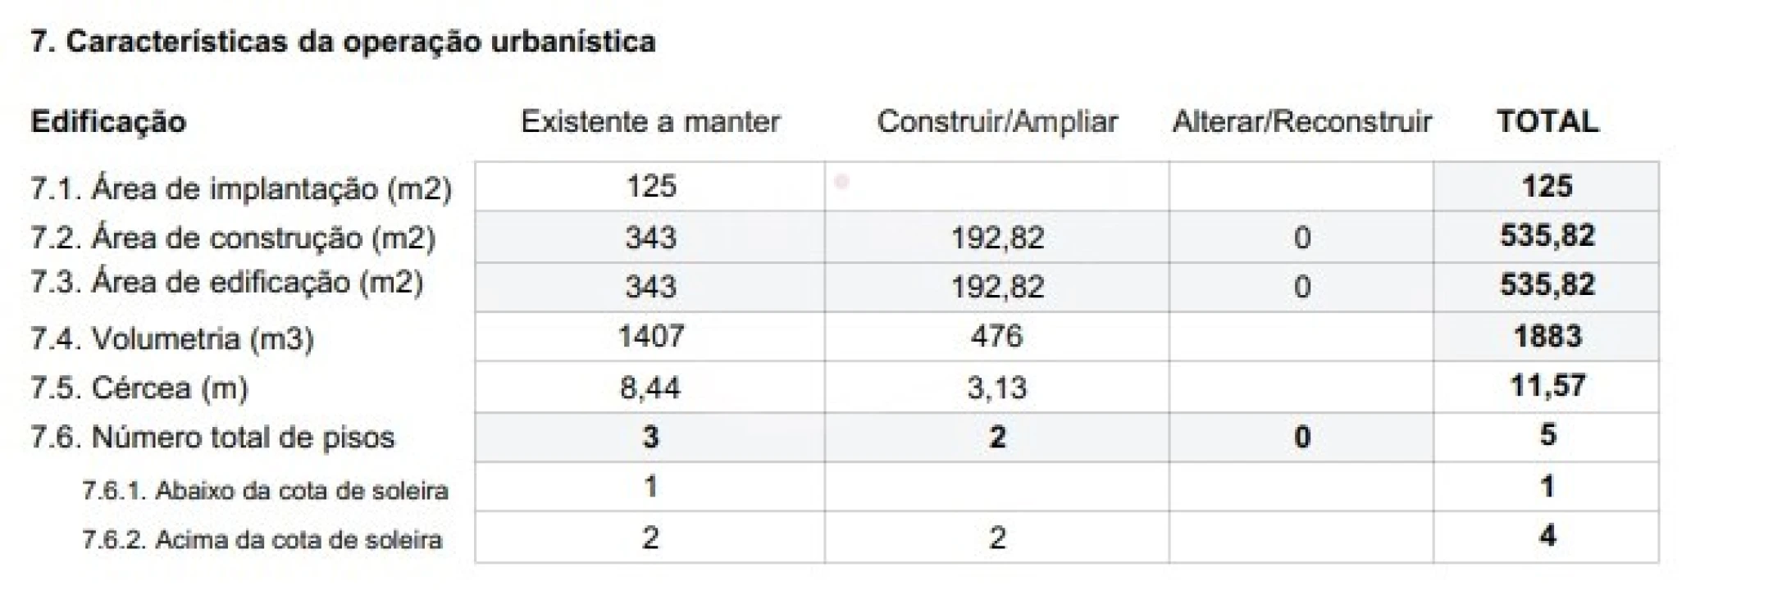Select Alterar/Reconstruir field for Área de construção

(x=1301, y=238)
